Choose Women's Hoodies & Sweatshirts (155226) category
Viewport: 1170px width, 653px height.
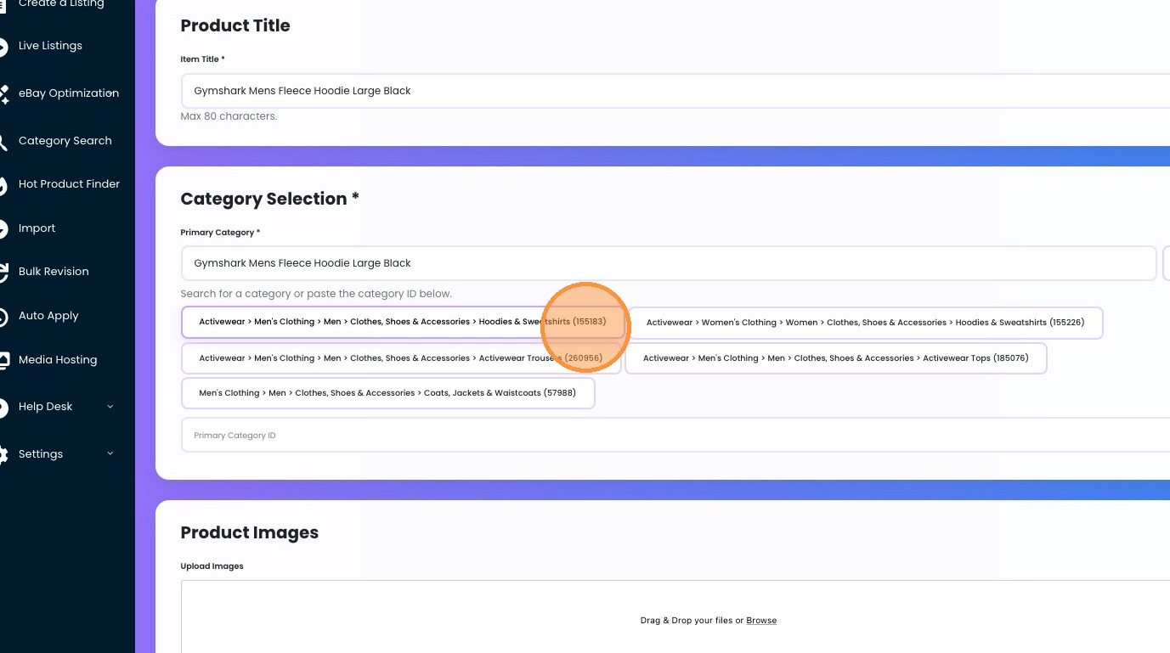pos(865,323)
